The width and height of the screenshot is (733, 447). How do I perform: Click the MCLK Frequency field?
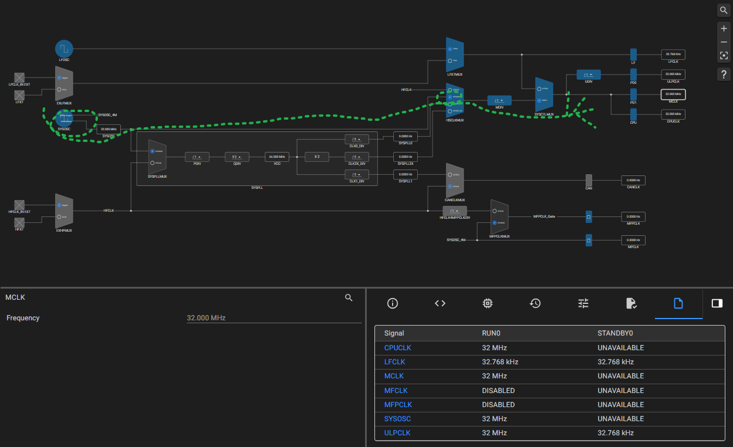(x=273, y=318)
